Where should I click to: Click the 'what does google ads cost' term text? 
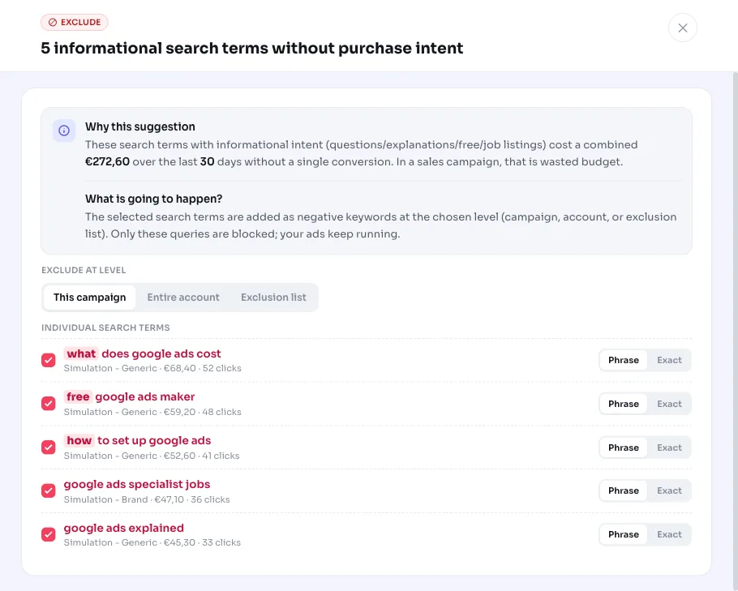click(x=143, y=353)
